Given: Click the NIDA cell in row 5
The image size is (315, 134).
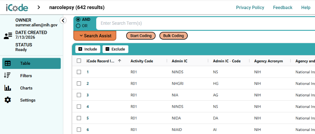Looking at the screenshot, I should pos(176,118).
